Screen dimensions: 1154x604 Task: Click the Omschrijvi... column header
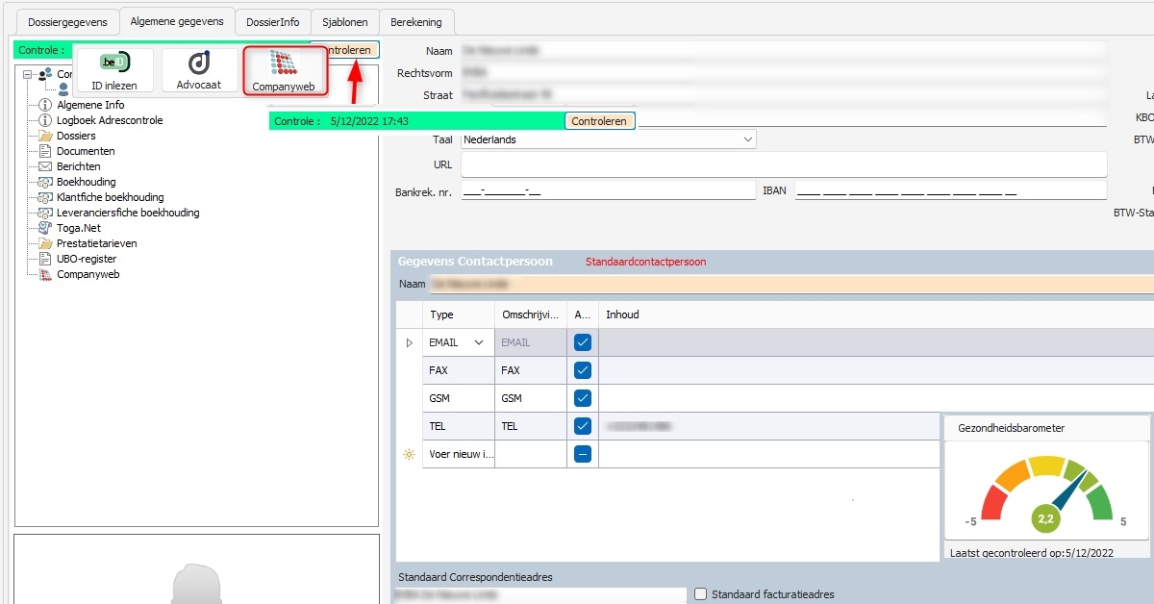click(530, 315)
